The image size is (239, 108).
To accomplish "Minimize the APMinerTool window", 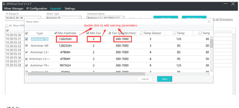I will point(225,4).
